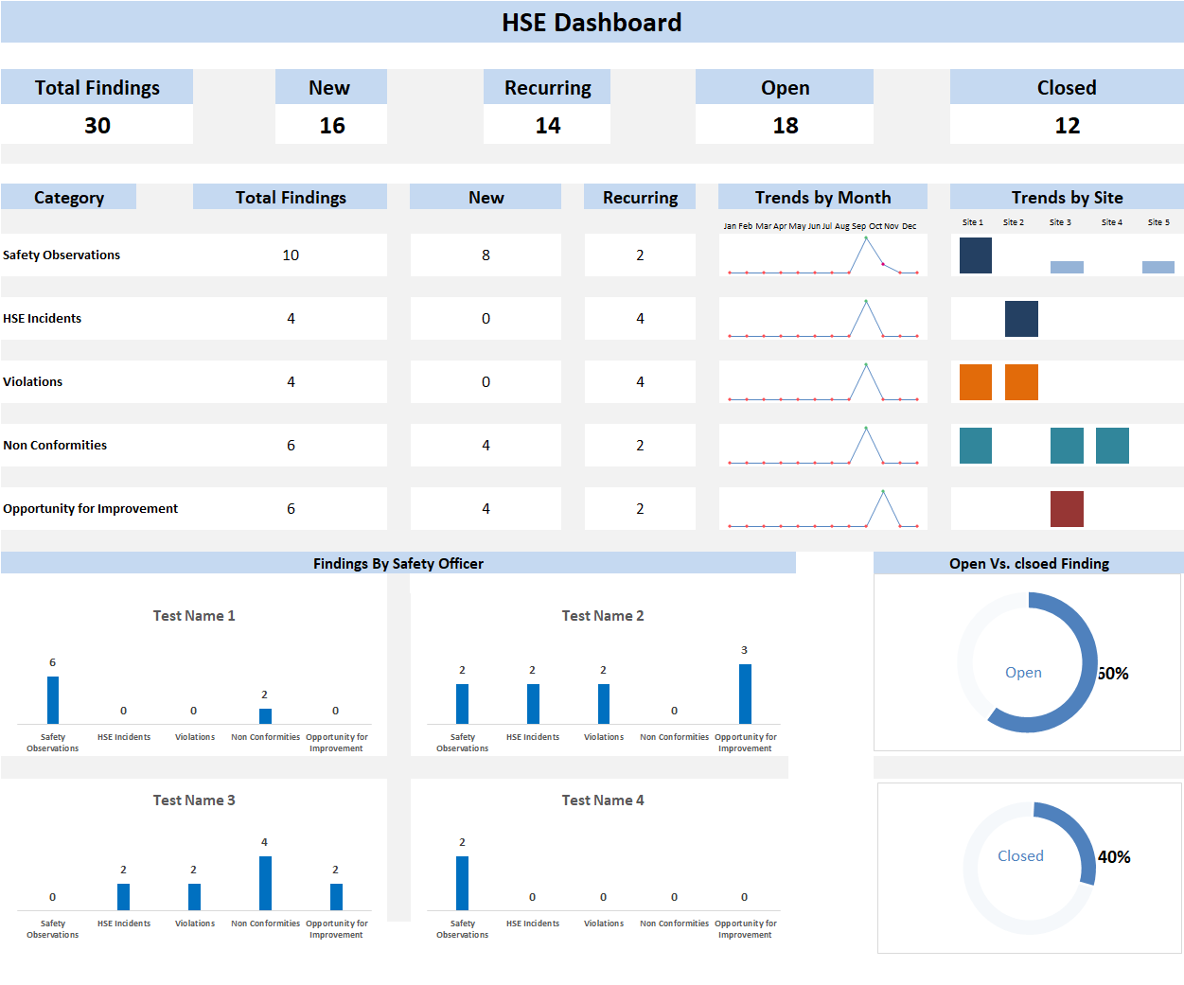Click Test Name 1 Safety Observations bar

click(x=53, y=700)
